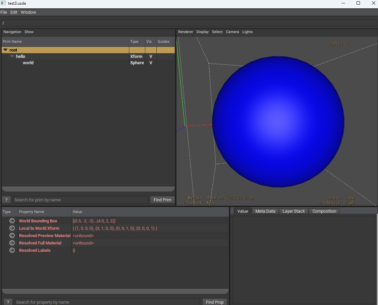Click the icon next to Local to World Xform
Screen dimensions: 378x305
click(x=12, y=228)
